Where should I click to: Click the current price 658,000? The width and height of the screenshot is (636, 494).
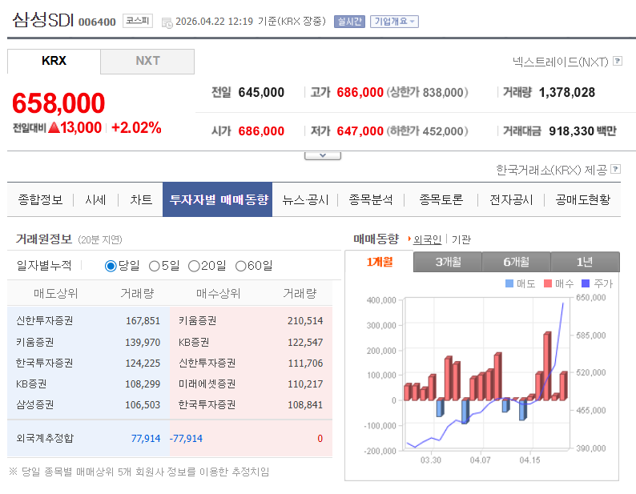pos(58,103)
